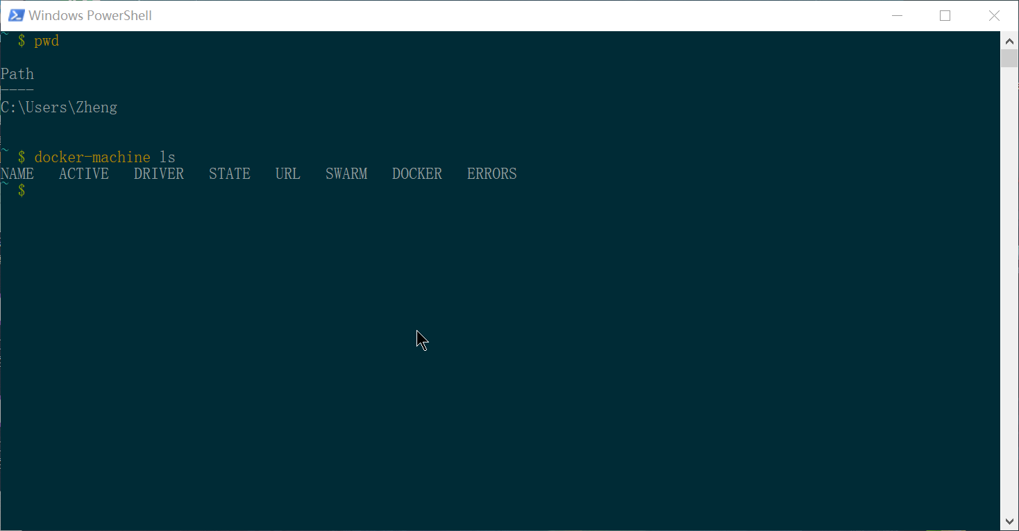Click the STATE column header
Screen dimensions: 1019x531
click(x=229, y=173)
